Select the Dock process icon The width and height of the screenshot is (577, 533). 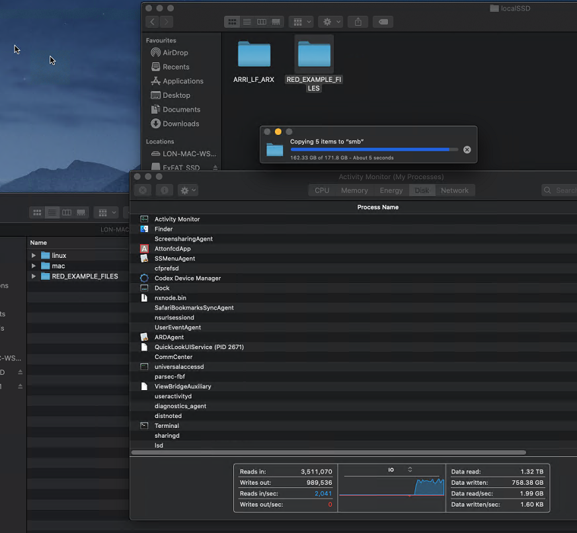pyautogui.click(x=144, y=288)
